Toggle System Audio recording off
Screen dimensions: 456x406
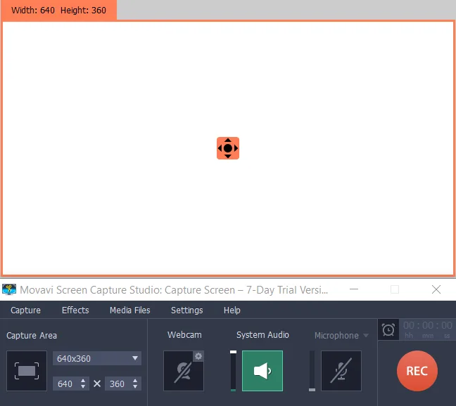[x=262, y=371]
